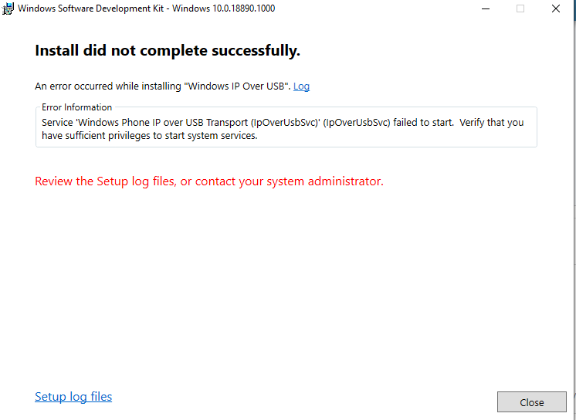
Task: Click the window title bar text
Action: coord(146,8)
